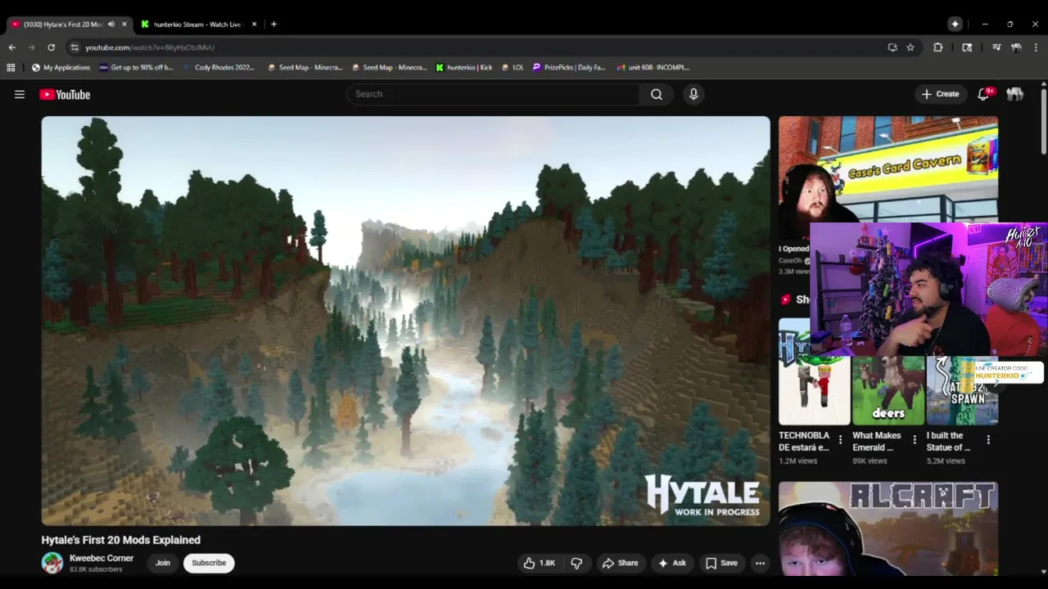Screen dimensions: 1048x589
Task: Open the YouTube hamburger guide menu
Action: [x=20, y=94]
